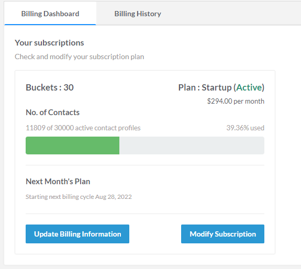The image size is (301, 269).
Task: Click the Update Billing Information button
Action: pos(77,234)
